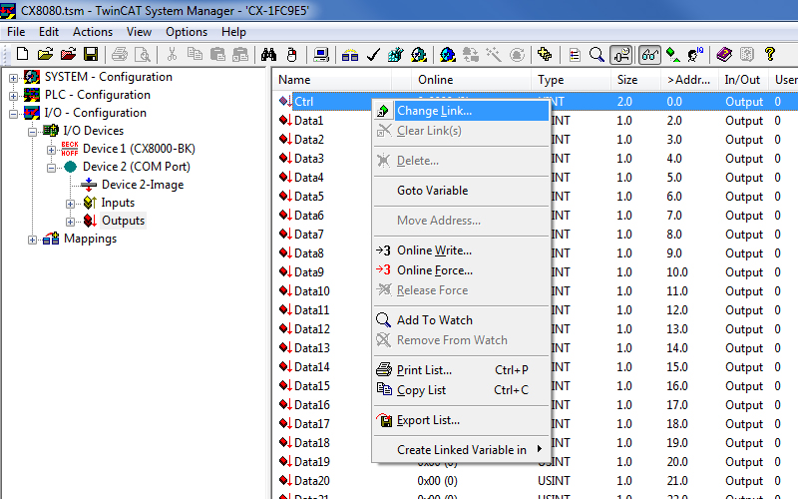This screenshot has width=798, height=499.
Task: Click the Print Preview toolbar icon
Action: click(x=143, y=54)
